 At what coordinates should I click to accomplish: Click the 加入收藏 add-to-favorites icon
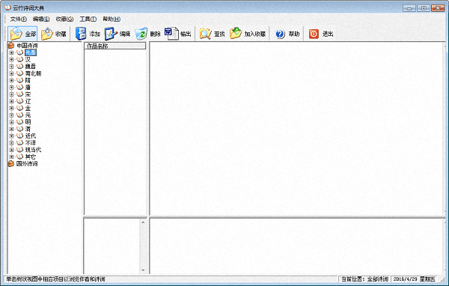(236, 34)
